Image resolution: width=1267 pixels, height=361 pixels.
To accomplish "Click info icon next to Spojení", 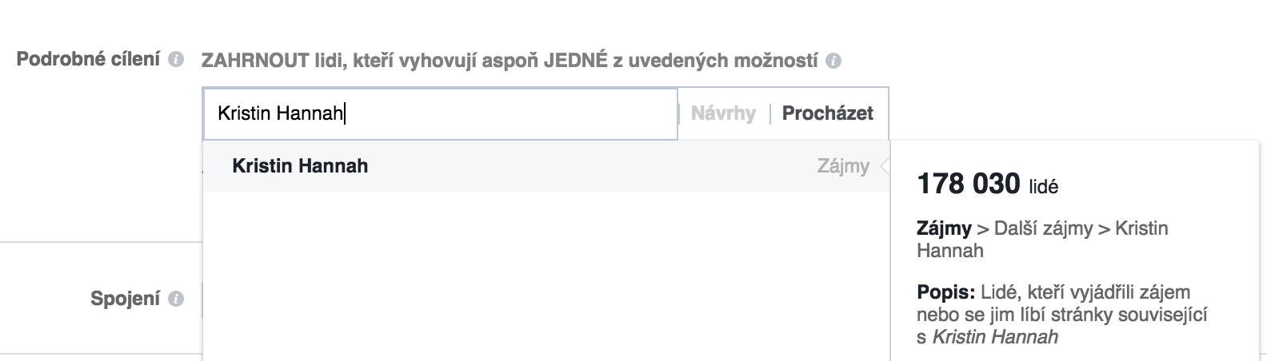I will coord(176,299).
